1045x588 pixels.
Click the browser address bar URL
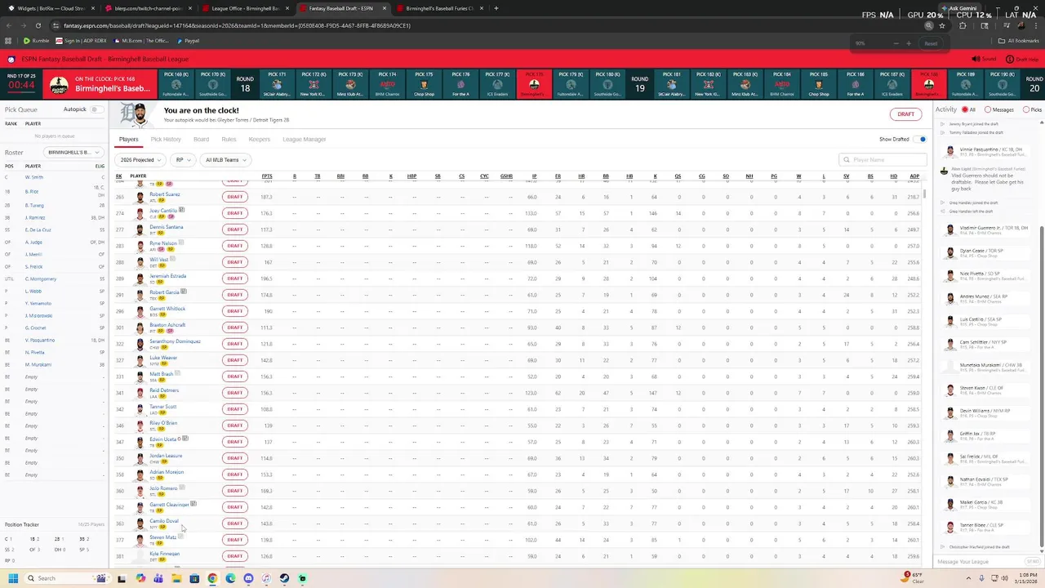click(x=237, y=25)
